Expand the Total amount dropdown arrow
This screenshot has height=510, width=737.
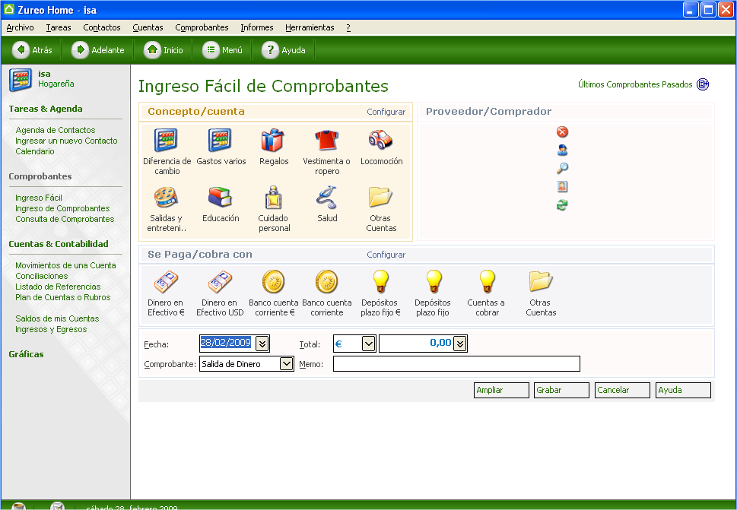tap(460, 344)
